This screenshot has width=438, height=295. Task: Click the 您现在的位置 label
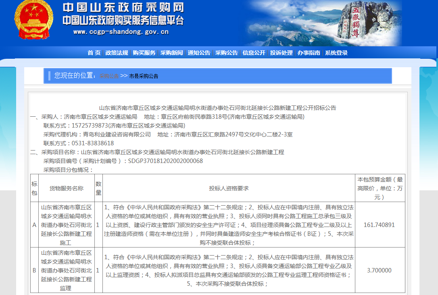pos(75,76)
